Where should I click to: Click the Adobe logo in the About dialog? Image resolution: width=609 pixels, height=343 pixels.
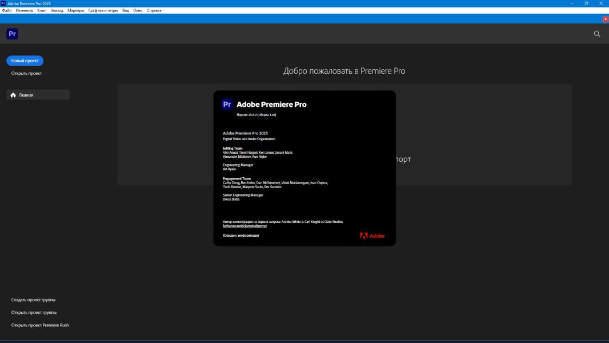[372, 236]
